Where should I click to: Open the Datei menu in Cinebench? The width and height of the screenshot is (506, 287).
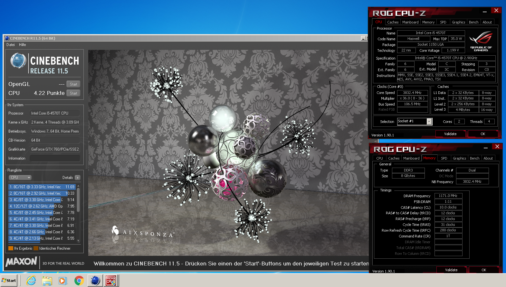[x=11, y=45]
